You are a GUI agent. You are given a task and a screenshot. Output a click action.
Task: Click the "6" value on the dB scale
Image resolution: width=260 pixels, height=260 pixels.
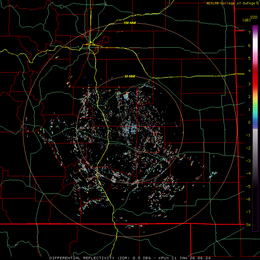click(249, 45)
